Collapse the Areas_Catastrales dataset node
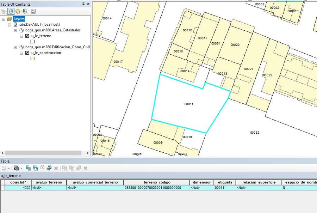317x213 pixels. (x=15, y=31)
